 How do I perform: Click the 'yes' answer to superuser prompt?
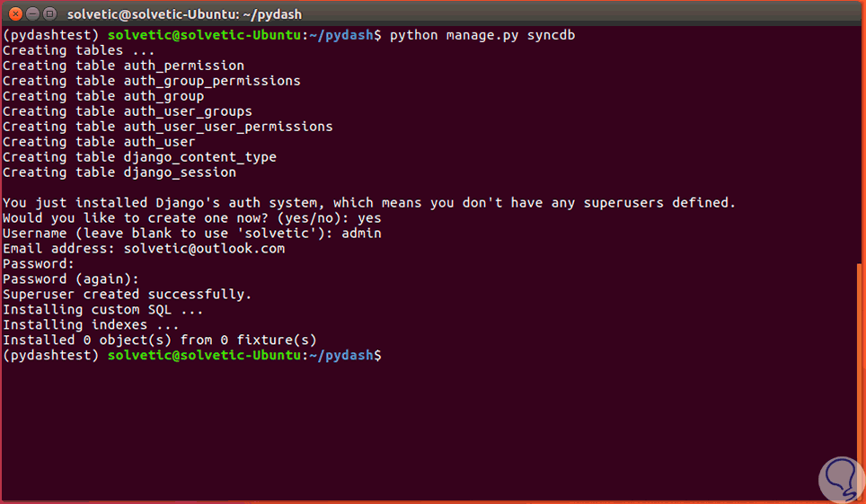tap(369, 218)
